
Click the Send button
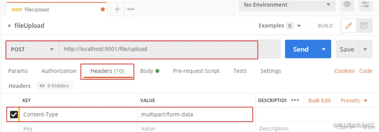pos(301,49)
